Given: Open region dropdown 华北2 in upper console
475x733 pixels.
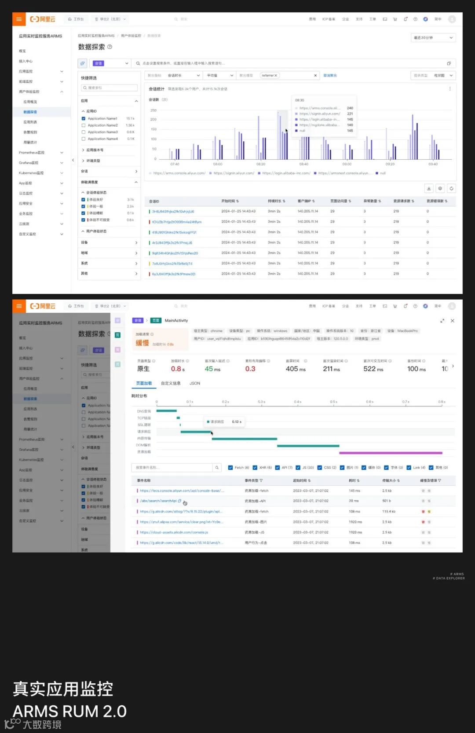Looking at the screenshot, I should coord(111,19).
